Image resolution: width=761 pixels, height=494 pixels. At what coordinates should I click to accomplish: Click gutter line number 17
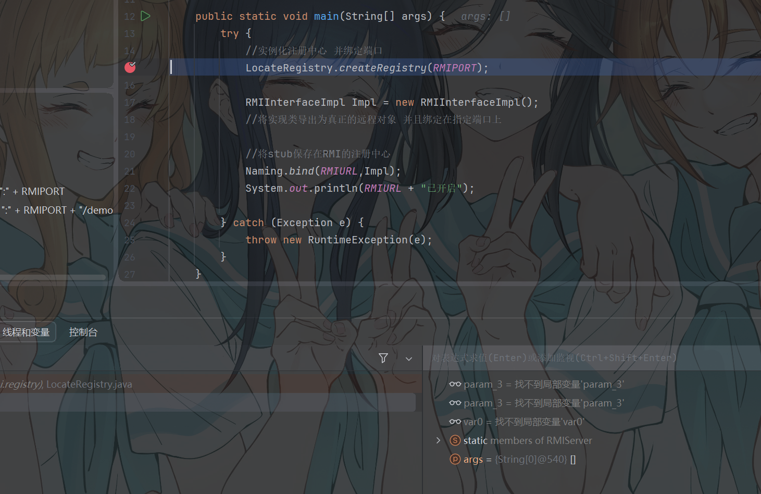(x=130, y=102)
